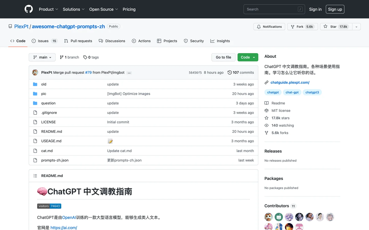View the 107 commits history
Screen dimensions: 369x230
pos(241,73)
